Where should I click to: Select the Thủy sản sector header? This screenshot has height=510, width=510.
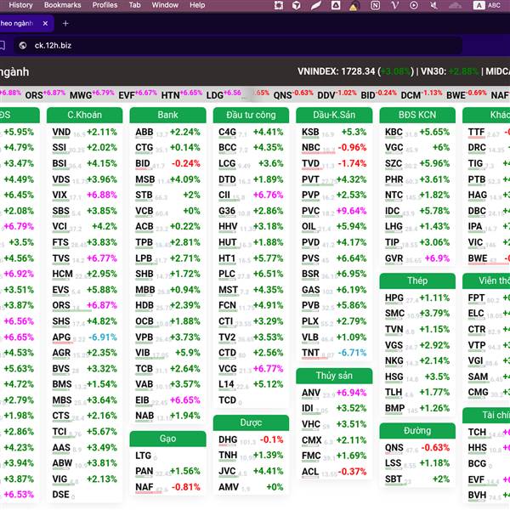click(334, 376)
